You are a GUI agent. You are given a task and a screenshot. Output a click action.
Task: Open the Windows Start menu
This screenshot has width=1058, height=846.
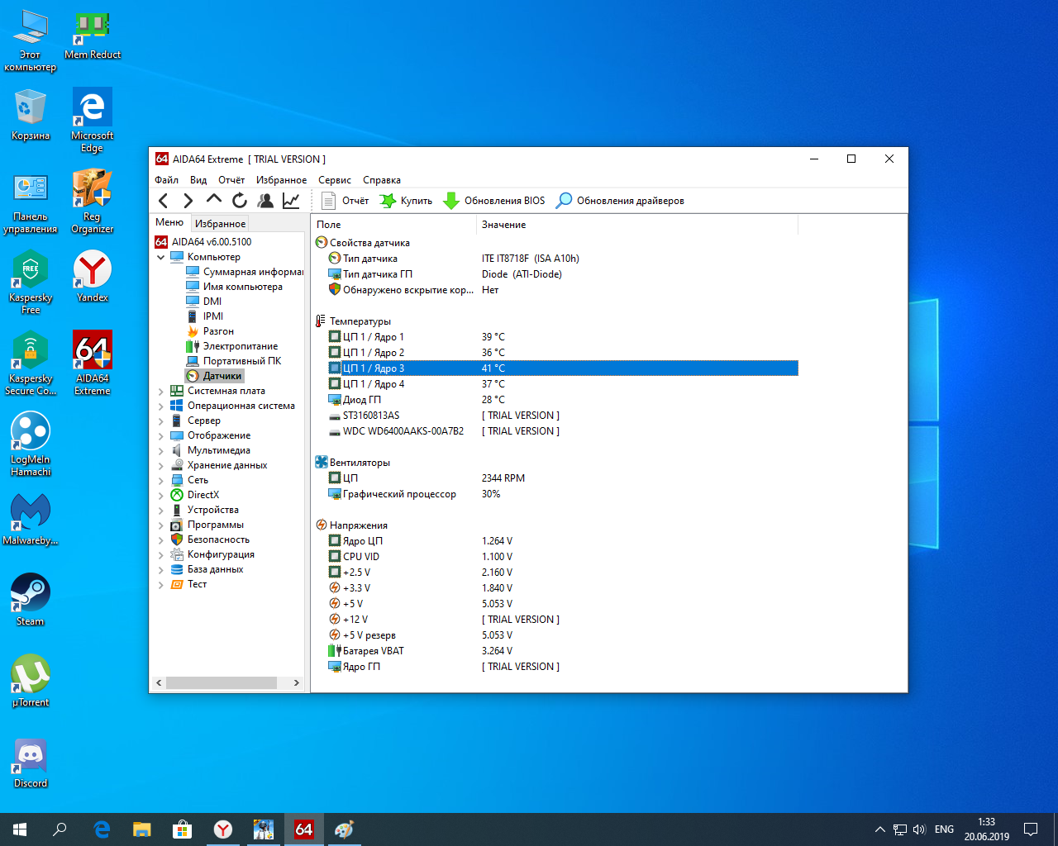(x=20, y=829)
